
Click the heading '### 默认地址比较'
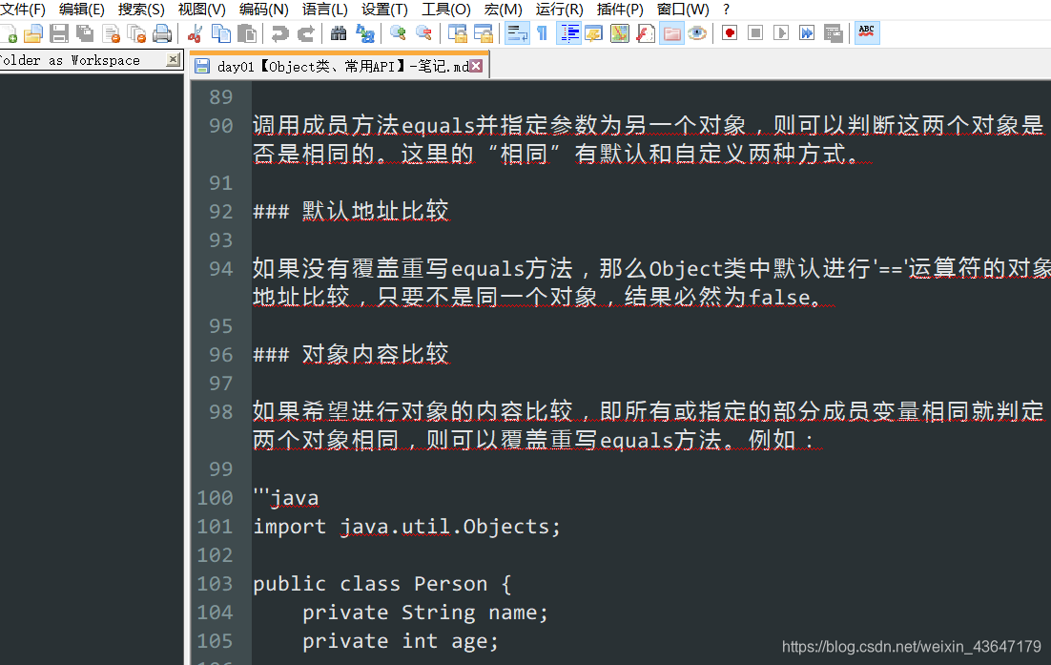[x=351, y=211]
